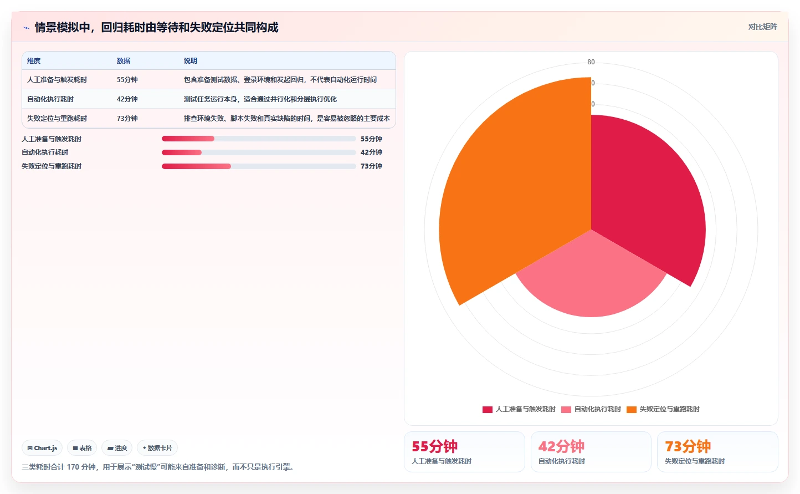The image size is (800, 494).
Task: Click the 42分钟 table value
Action: 127,99
